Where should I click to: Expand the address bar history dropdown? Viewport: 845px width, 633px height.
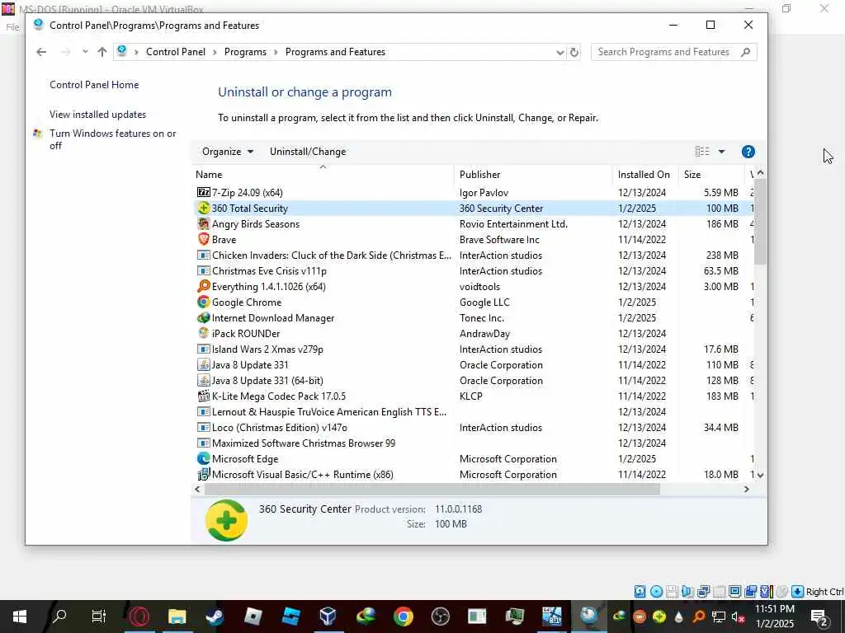tap(560, 52)
